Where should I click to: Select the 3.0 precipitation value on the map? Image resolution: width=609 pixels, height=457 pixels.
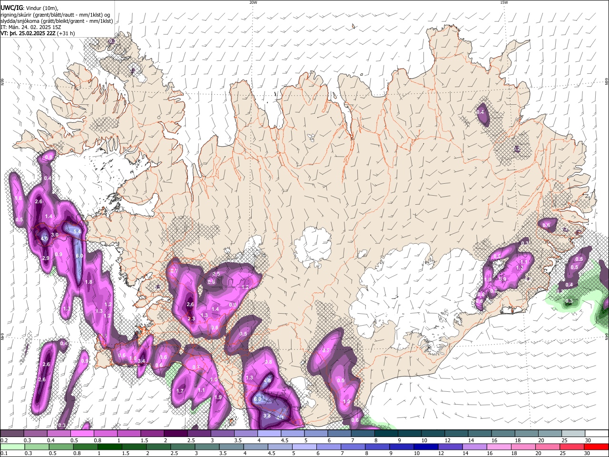[55, 235]
